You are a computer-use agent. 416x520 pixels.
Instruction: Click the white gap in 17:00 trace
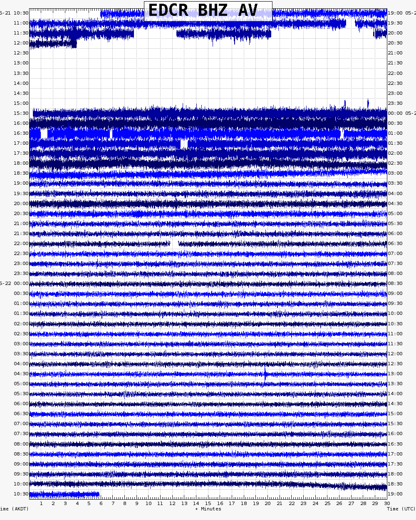coord(184,144)
